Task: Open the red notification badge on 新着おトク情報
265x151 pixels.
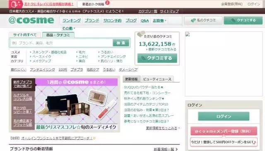Action: click(107, 2)
